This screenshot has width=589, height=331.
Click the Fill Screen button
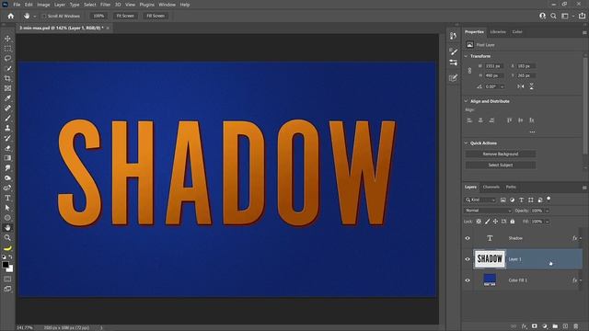click(x=156, y=17)
